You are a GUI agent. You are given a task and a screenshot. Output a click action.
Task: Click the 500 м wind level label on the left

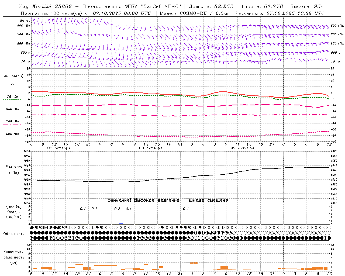(x=26, y=53)
